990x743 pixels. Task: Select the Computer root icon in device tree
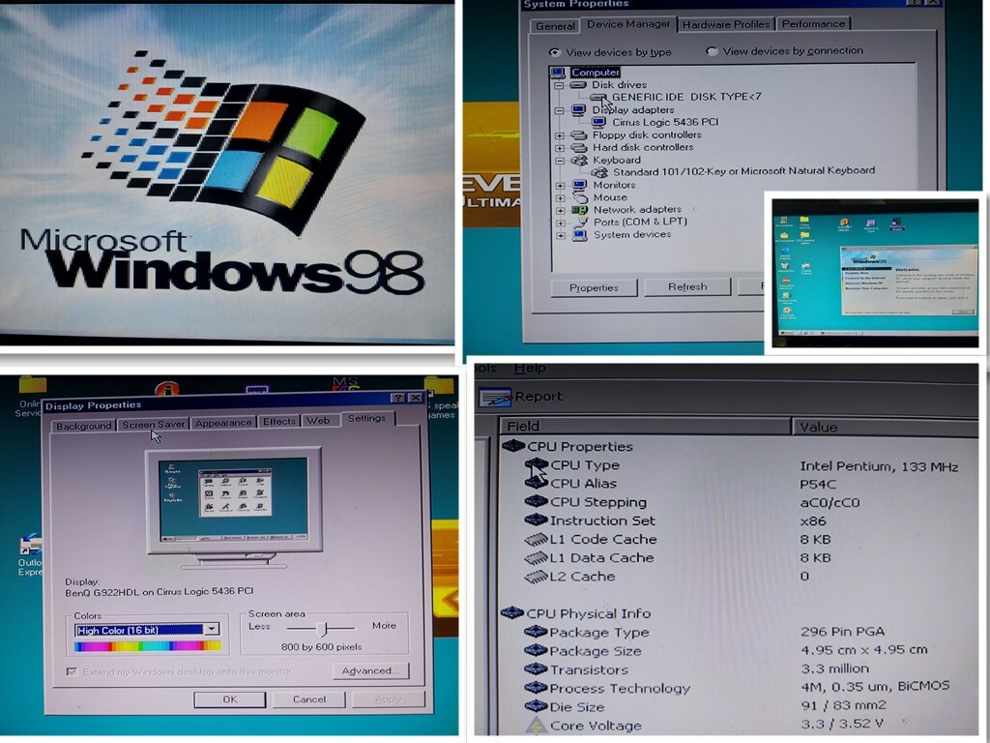(558, 72)
